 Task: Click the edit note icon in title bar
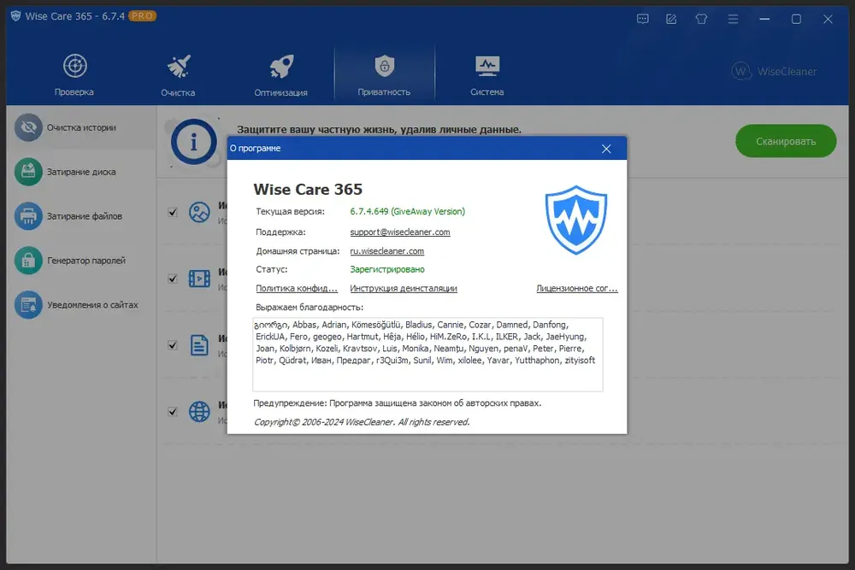point(671,19)
